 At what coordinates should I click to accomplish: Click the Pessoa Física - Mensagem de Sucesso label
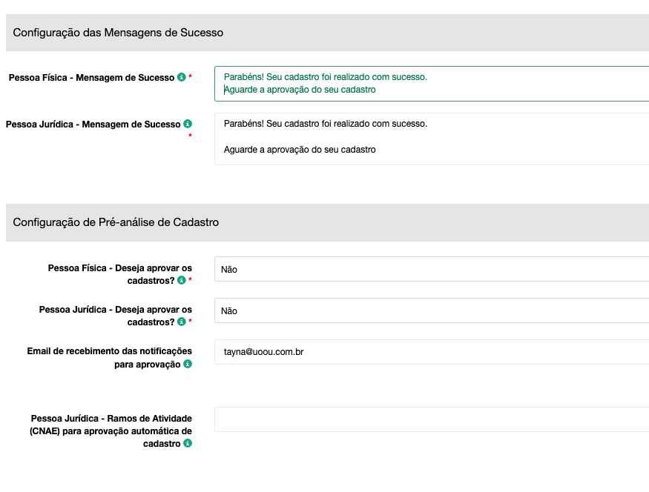coord(91,78)
